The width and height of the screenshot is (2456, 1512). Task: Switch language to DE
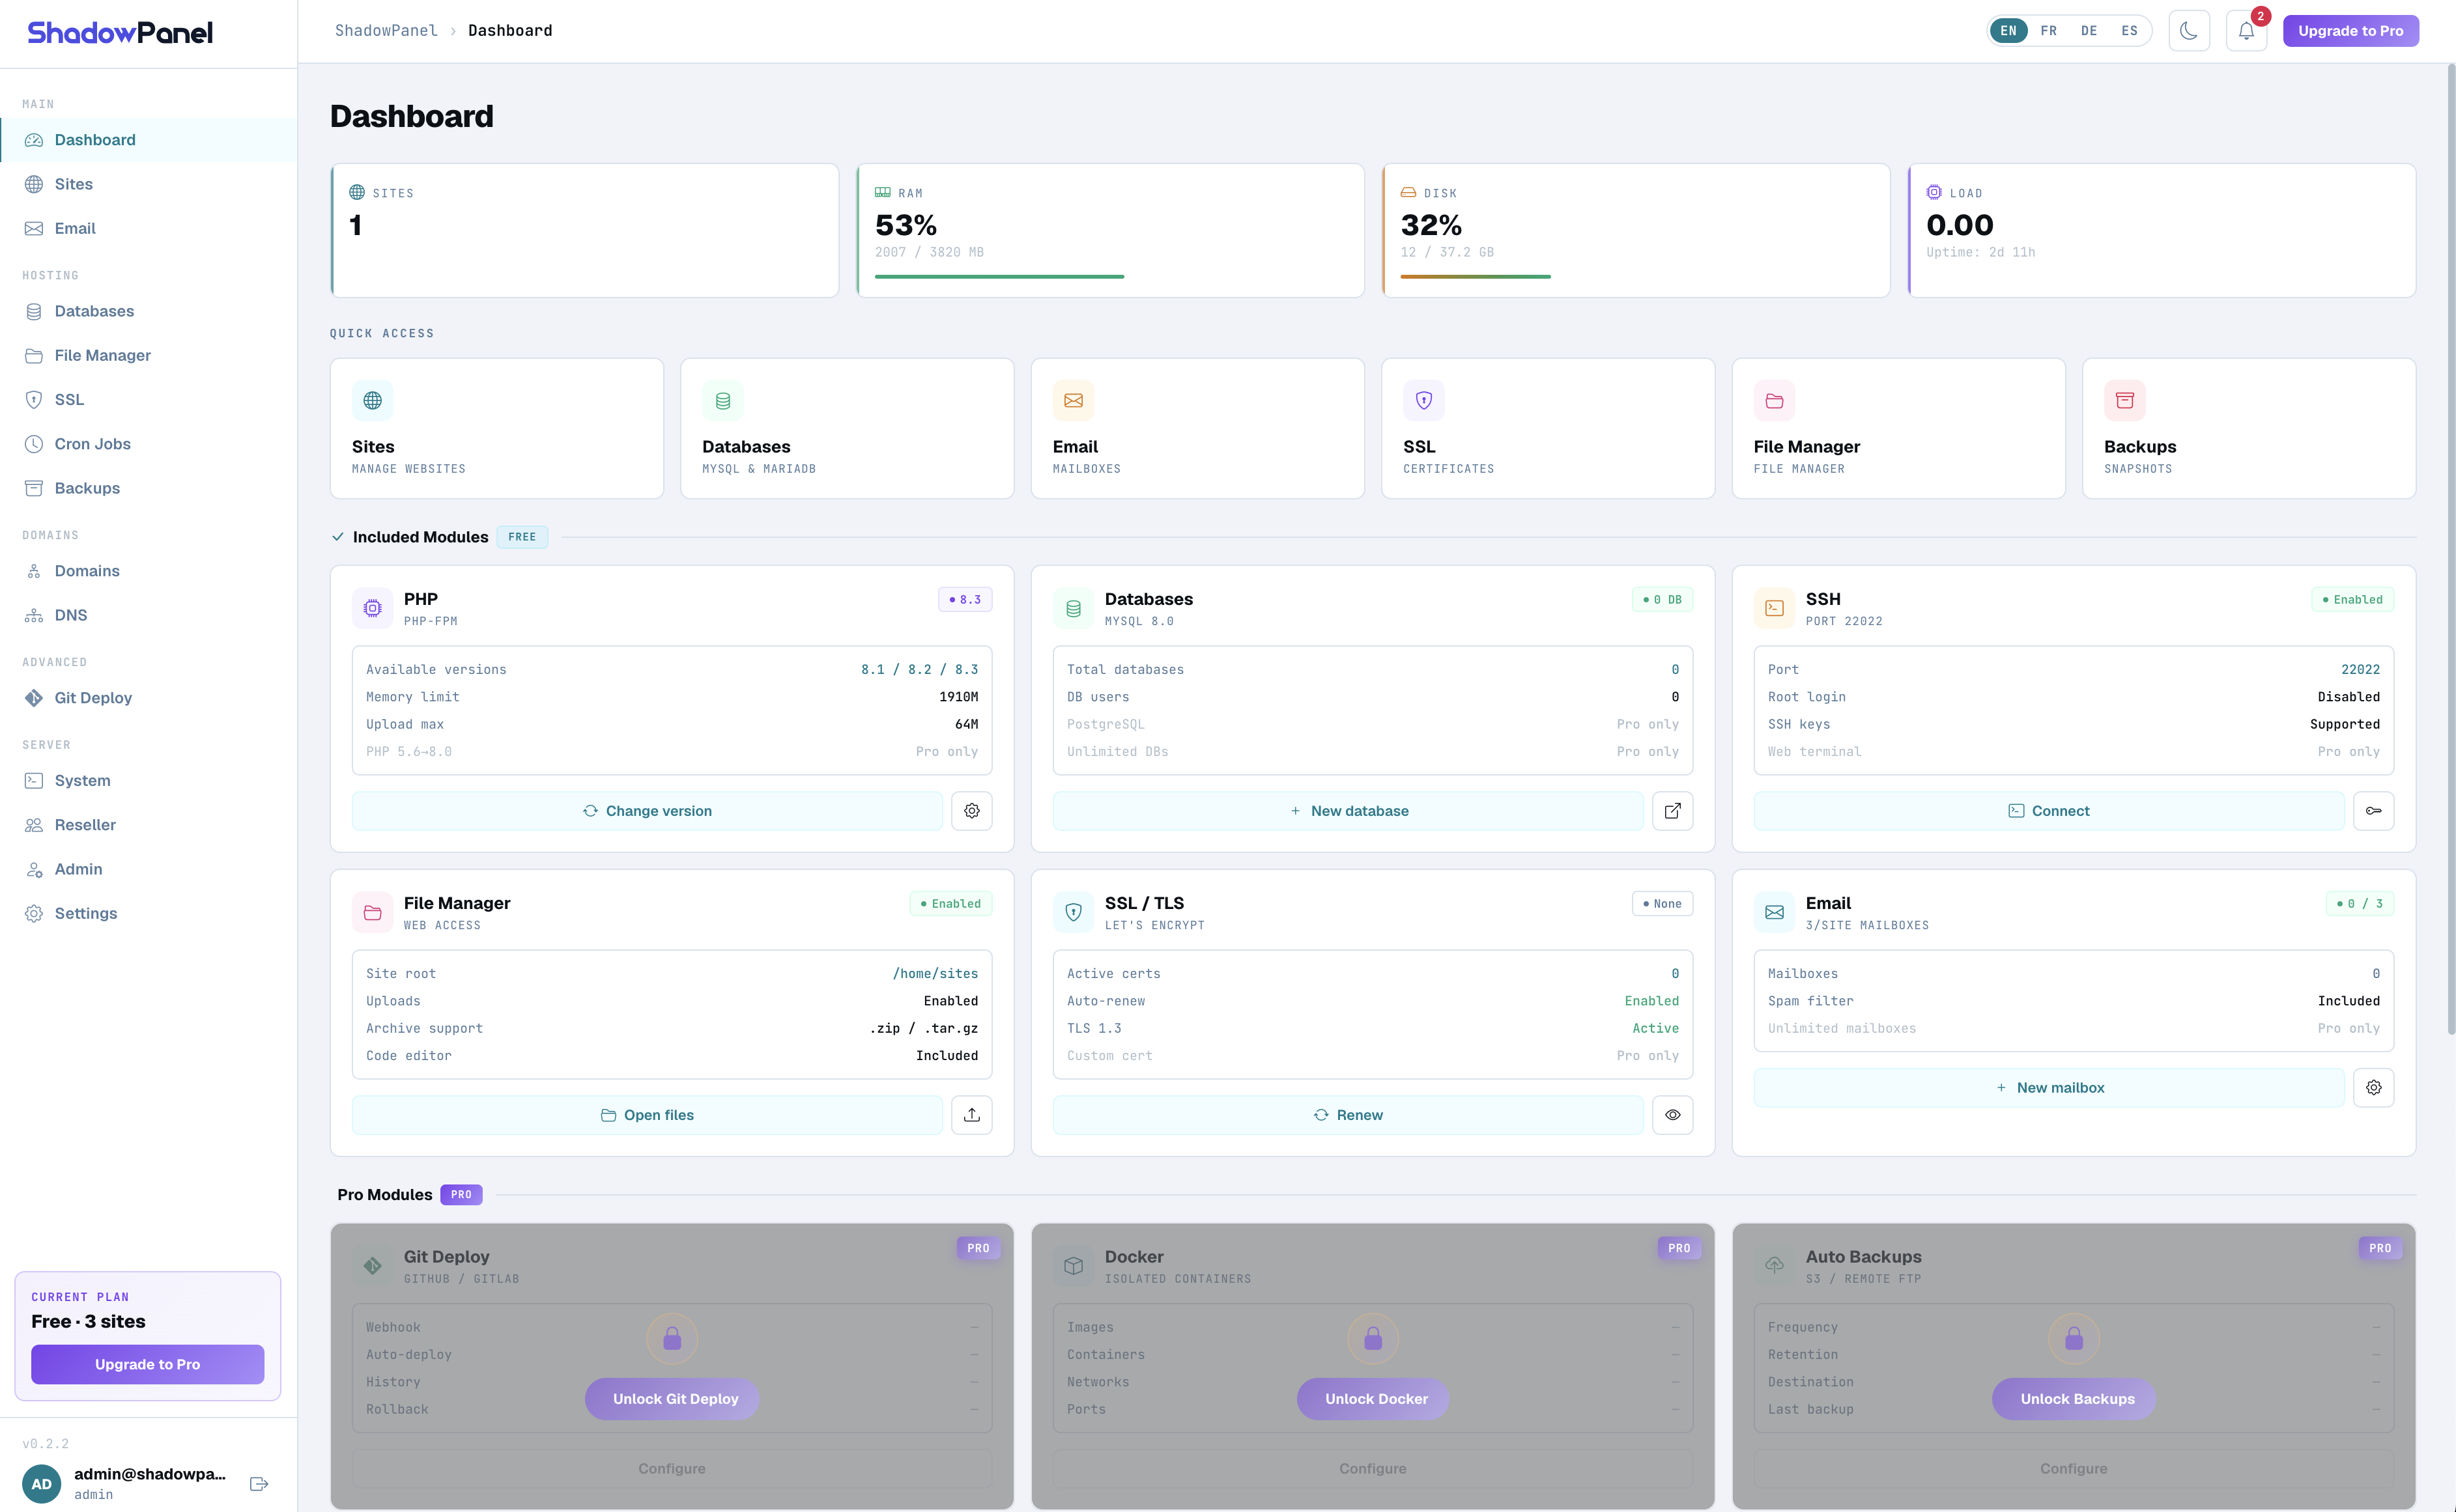point(2089,31)
